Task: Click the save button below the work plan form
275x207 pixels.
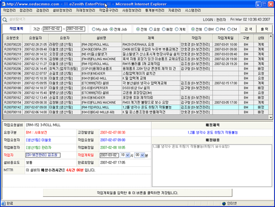Action: click(x=137, y=193)
